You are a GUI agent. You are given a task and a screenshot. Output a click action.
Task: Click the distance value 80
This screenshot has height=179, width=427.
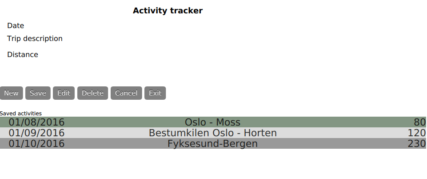pyautogui.click(x=419, y=122)
